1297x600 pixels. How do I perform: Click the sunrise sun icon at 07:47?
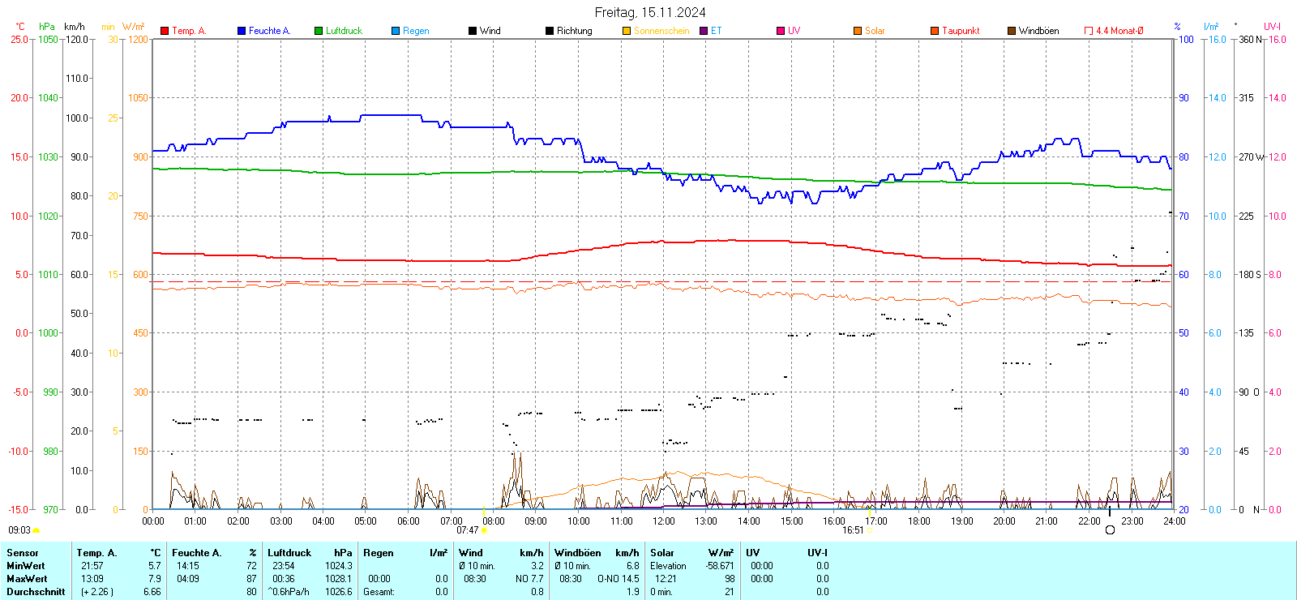(x=484, y=530)
